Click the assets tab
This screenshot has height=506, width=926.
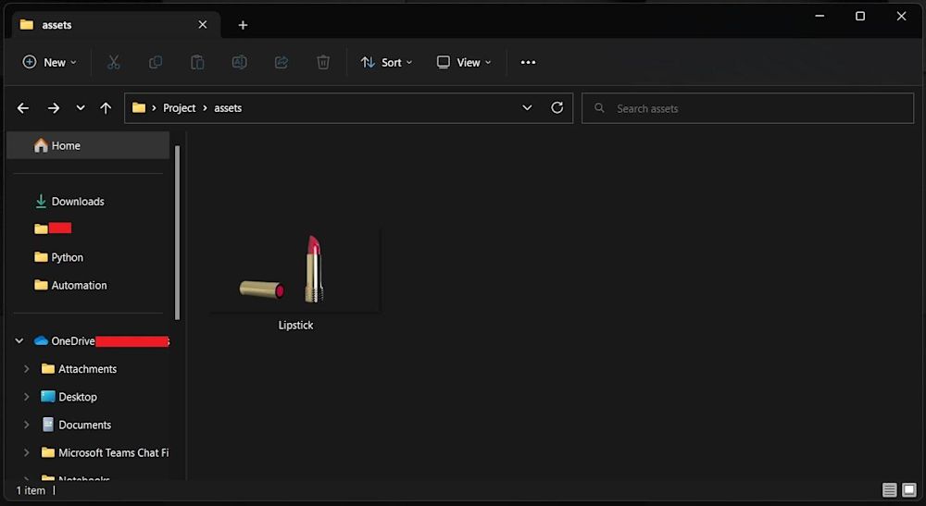coord(117,25)
